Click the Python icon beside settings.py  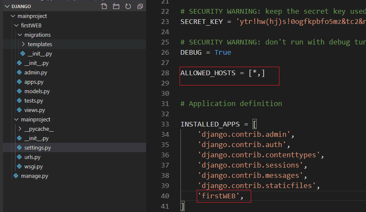point(19,147)
